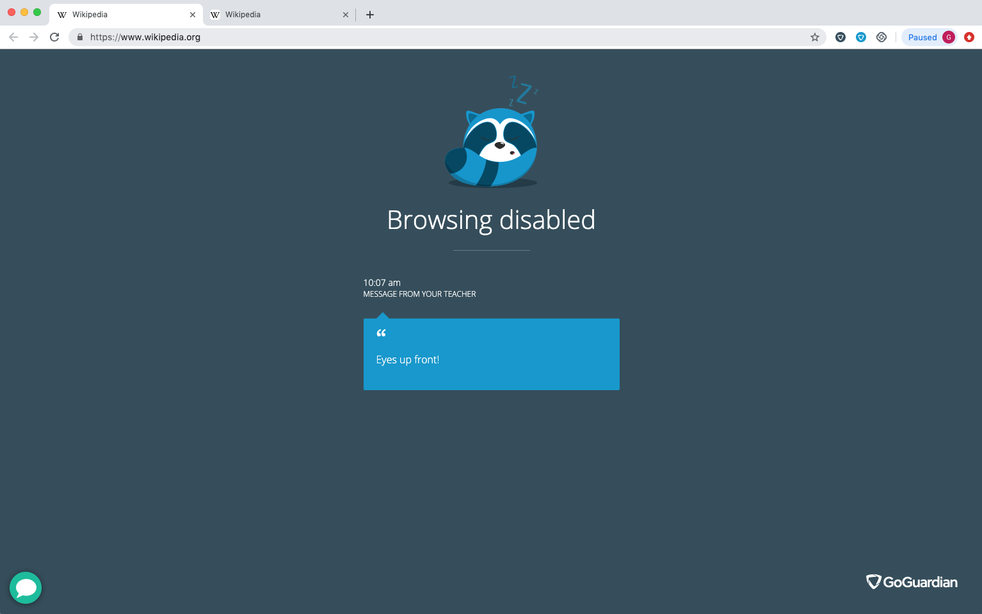Click the back navigation arrow
This screenshot has height=614, width=982.
[x=13, y=37]
